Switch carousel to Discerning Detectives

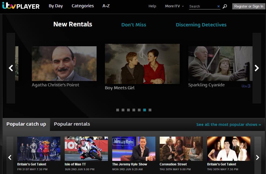click(201, 24)
